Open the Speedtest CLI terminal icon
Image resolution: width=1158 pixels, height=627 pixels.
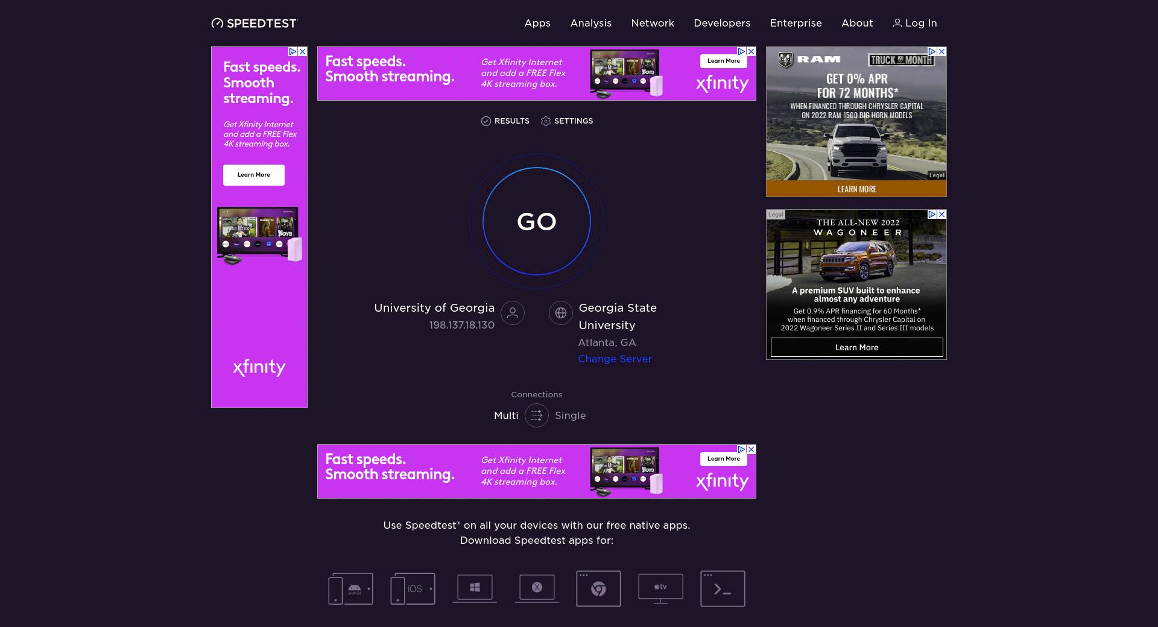pos(723,588)
